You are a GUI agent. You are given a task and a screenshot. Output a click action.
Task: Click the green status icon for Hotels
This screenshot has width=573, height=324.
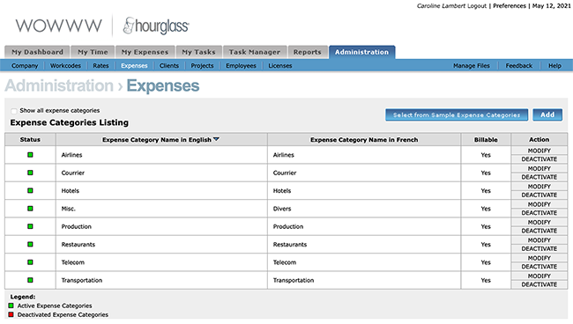pos(30,190)
